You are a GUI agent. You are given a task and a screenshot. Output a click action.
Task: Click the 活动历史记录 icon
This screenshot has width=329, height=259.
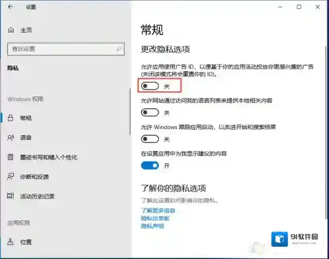point(11,196)
